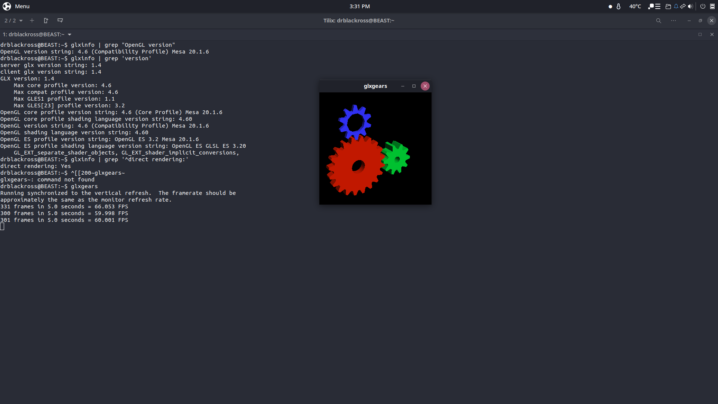
Task: Open the Menu in the top-left corner
Action: pos(17,6)
